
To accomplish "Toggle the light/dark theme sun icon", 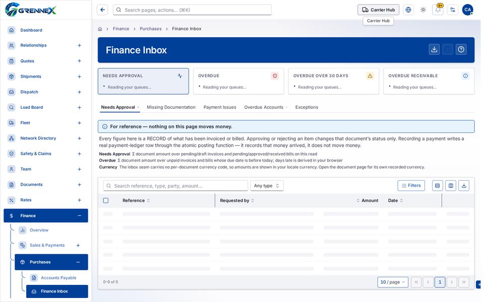I will 423,10.
